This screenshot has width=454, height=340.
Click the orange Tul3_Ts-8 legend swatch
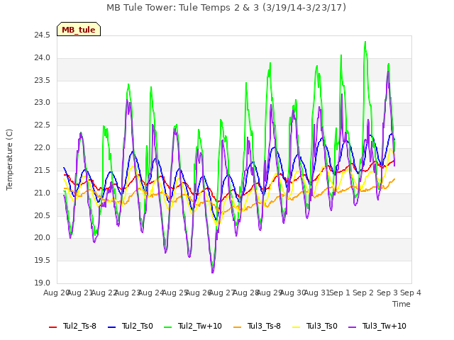tap(237, 327)
